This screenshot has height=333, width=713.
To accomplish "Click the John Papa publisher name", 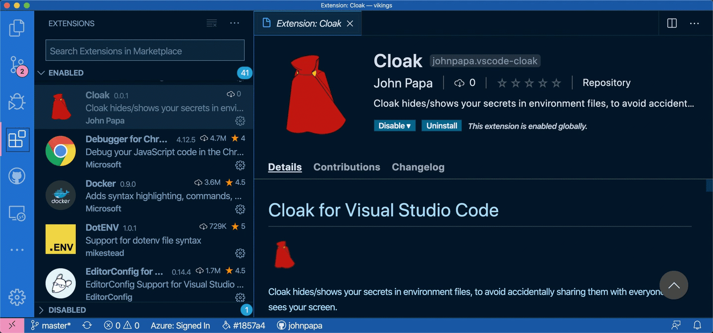I will coord(403,83).
